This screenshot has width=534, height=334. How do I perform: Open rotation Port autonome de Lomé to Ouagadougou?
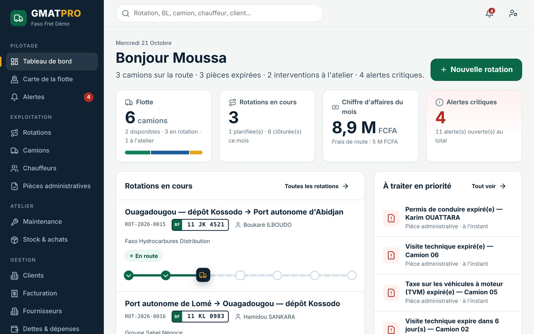(232, 304)
